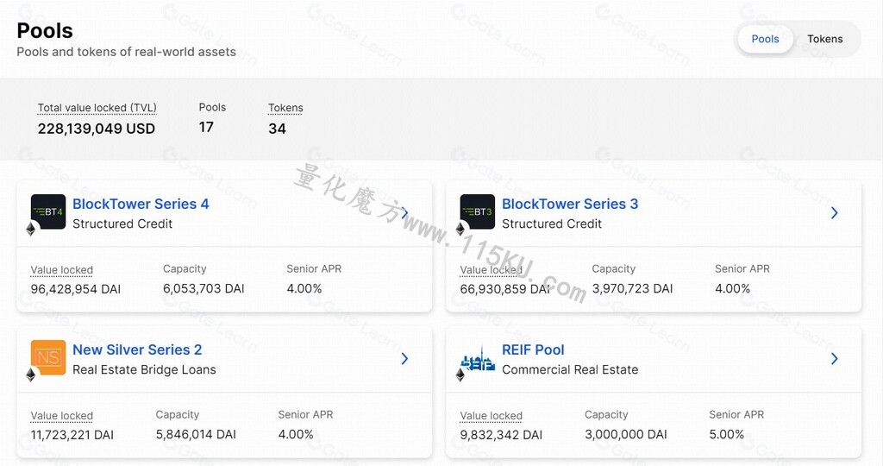This screenshot has width=883, height=466.
Task: Click Senior APR 4.00% of BlockTower Series 4
Action: [304, 288]
